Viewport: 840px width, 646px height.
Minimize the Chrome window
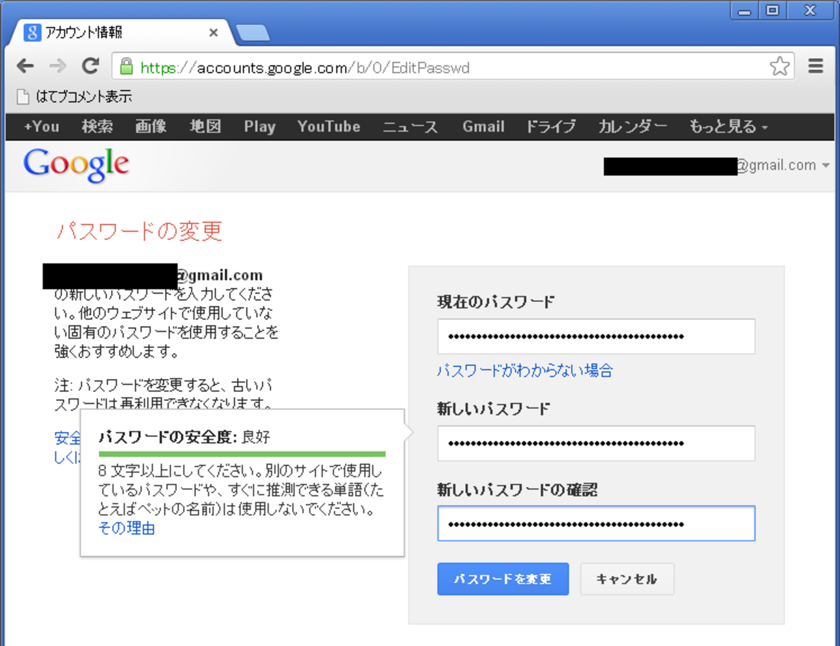[x=745, y=11]
